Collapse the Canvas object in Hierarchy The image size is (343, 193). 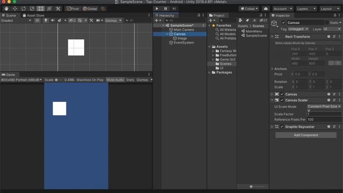pyautogui.click(x=167, y=34)
